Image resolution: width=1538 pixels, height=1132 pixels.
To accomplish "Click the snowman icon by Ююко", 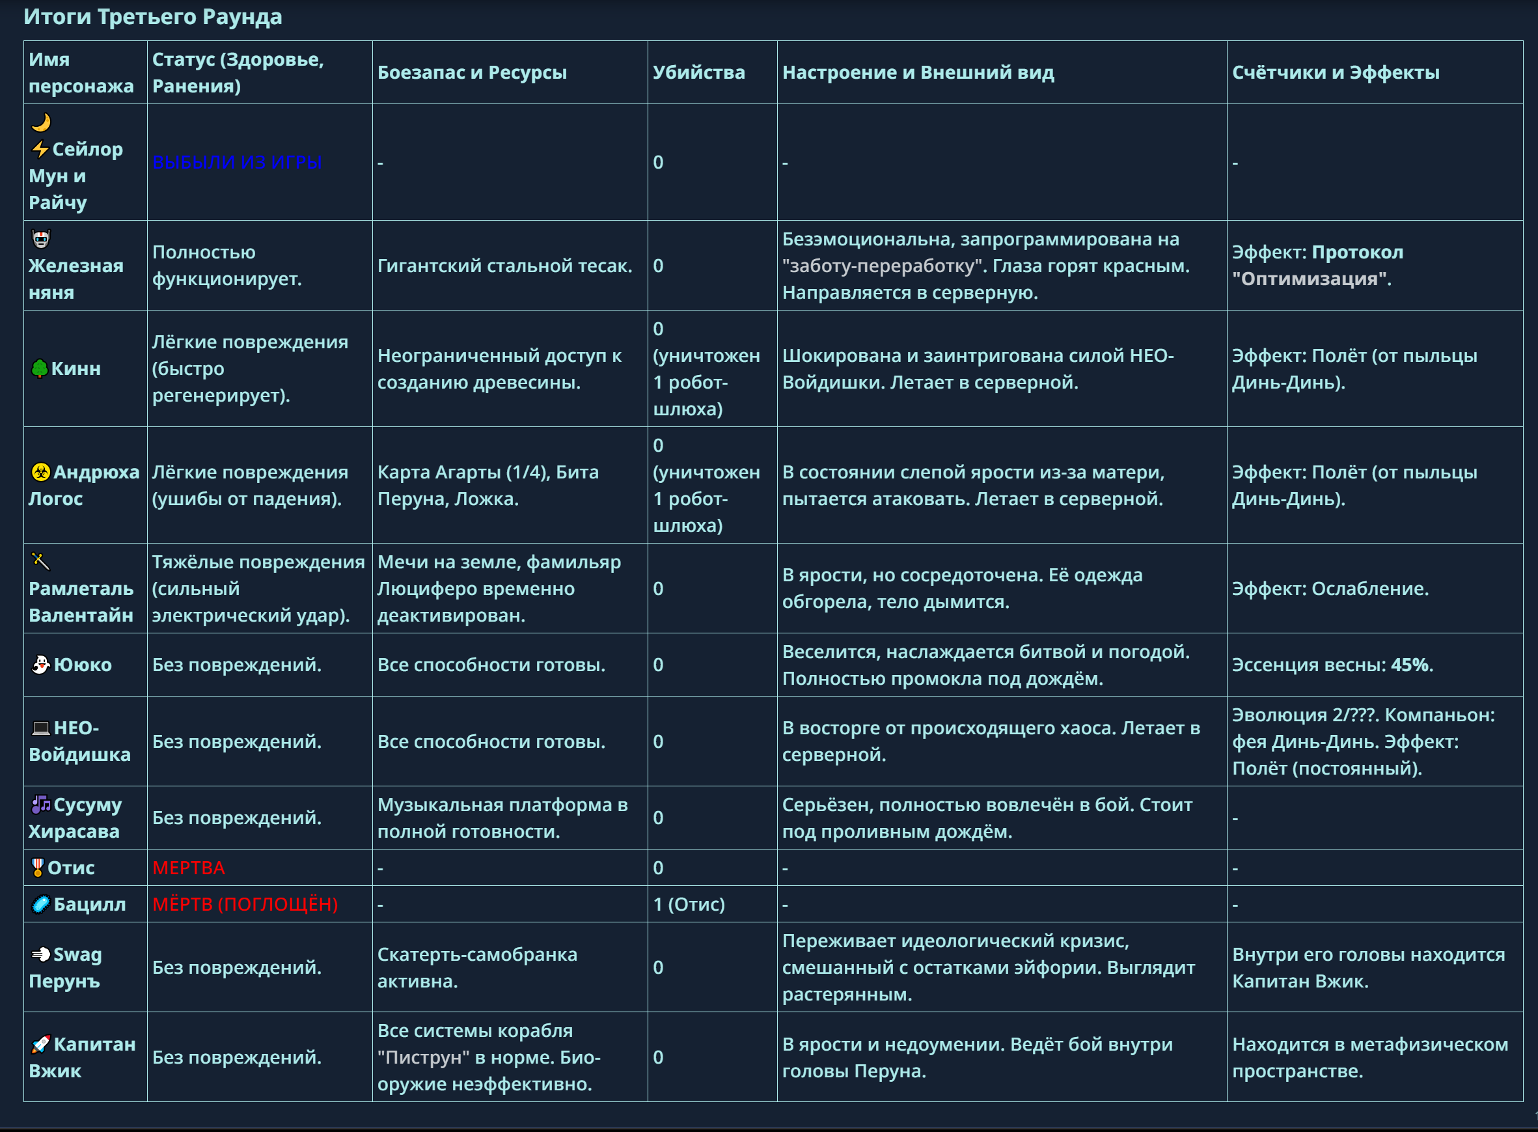I will [40, 665].
